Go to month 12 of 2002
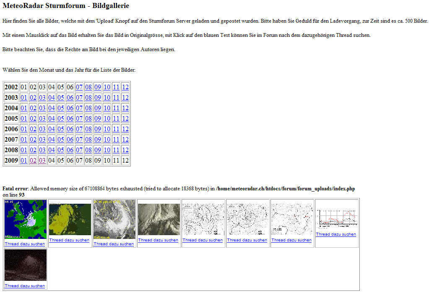 click(125, 87)
